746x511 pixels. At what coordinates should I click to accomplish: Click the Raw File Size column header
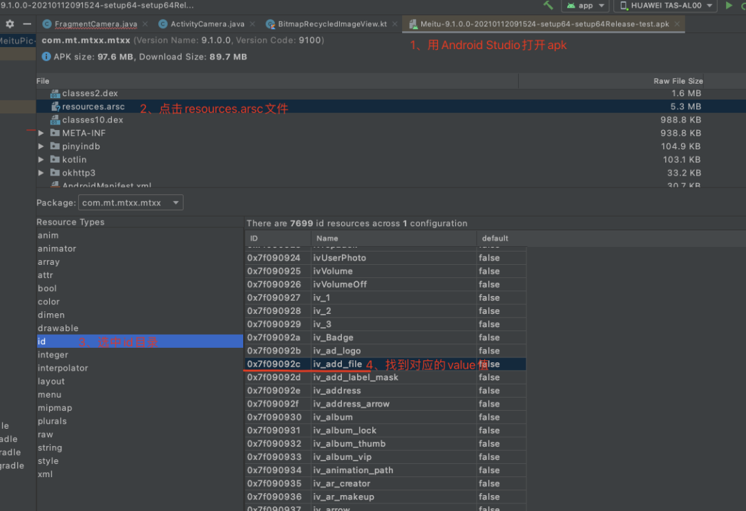678,81
